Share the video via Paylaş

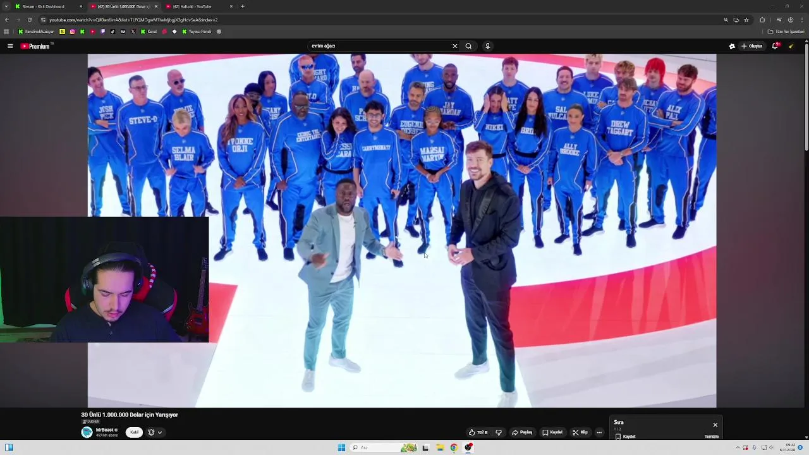point(522,432)
